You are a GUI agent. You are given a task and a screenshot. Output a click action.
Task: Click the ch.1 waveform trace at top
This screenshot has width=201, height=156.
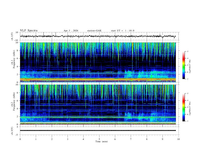click(98, 36)
